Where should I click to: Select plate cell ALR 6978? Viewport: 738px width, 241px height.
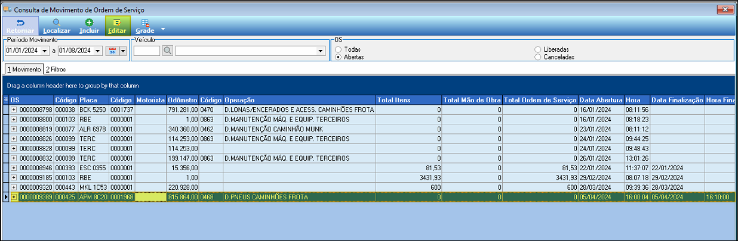point(93,129)
